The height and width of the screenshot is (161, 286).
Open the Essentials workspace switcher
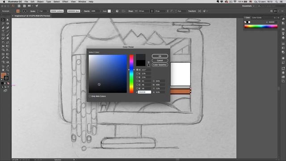[248, 6]
